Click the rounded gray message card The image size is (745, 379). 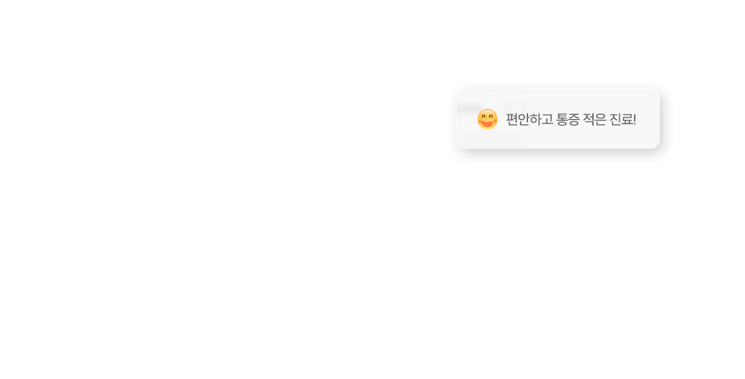tap(558, 118)
